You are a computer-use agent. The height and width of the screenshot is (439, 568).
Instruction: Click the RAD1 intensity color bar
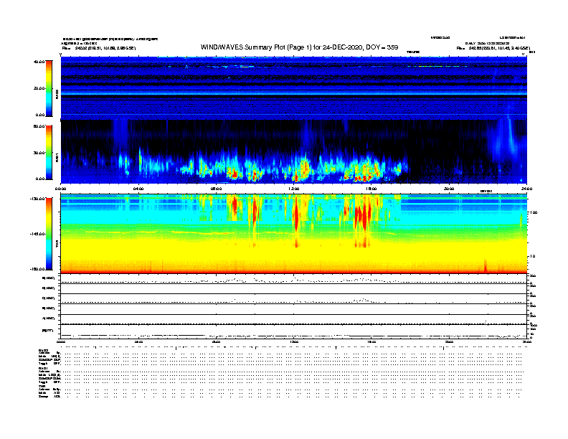tap(49, 153)
